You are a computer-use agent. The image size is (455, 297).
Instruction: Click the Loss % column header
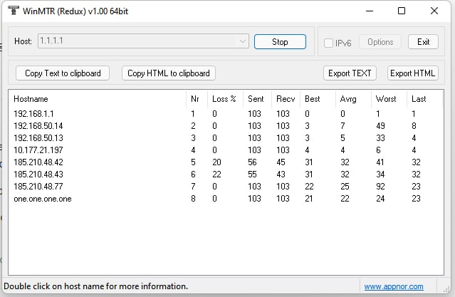coord(224,99)
